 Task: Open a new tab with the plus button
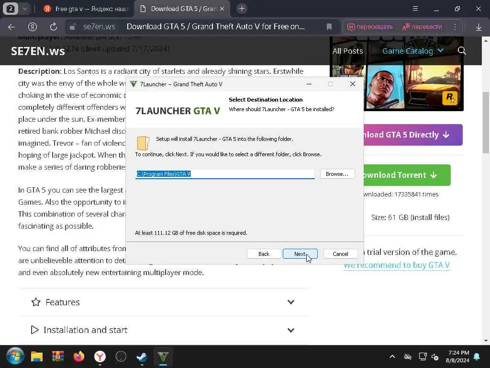tap(242, 9)
